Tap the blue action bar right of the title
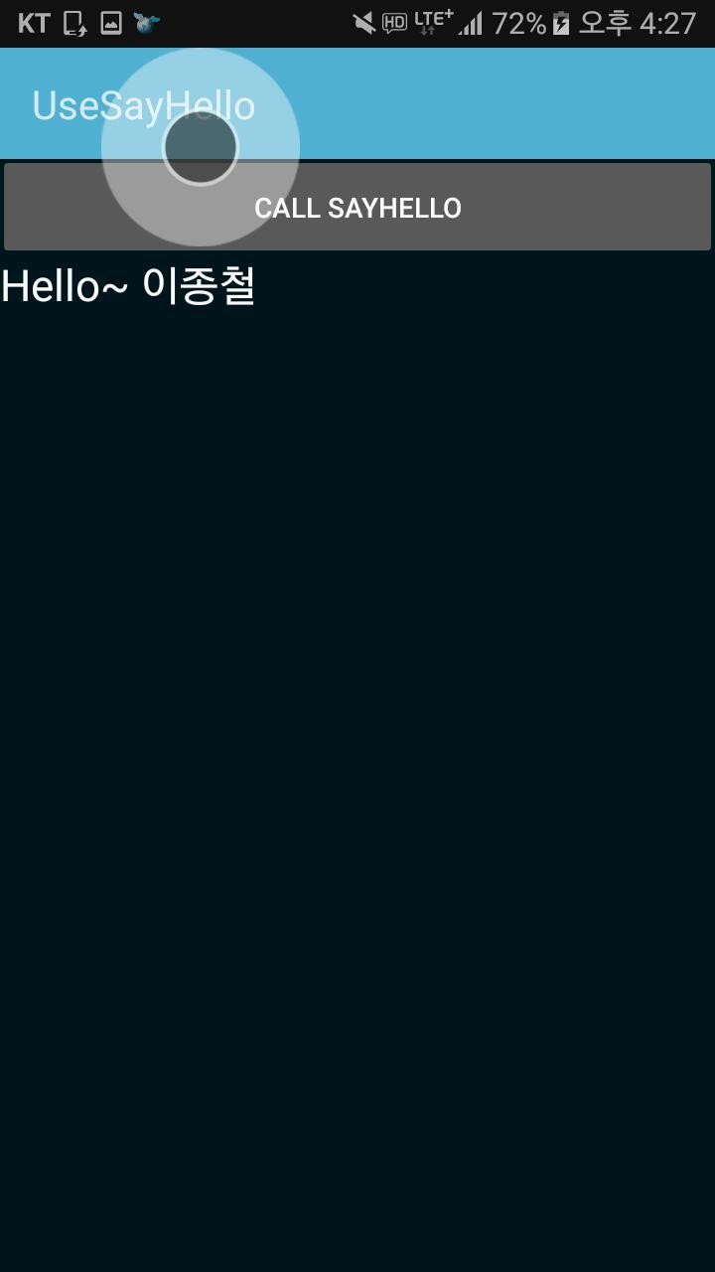The width and height of the screenshot is (715, 1272). click(485, 103)
